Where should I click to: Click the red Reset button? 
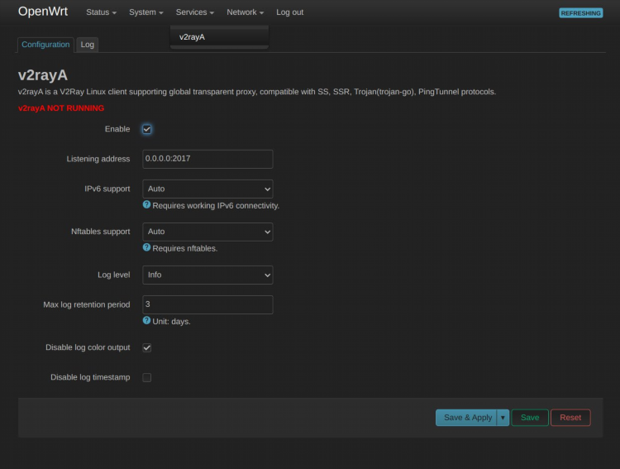click(x=570, y=418)
